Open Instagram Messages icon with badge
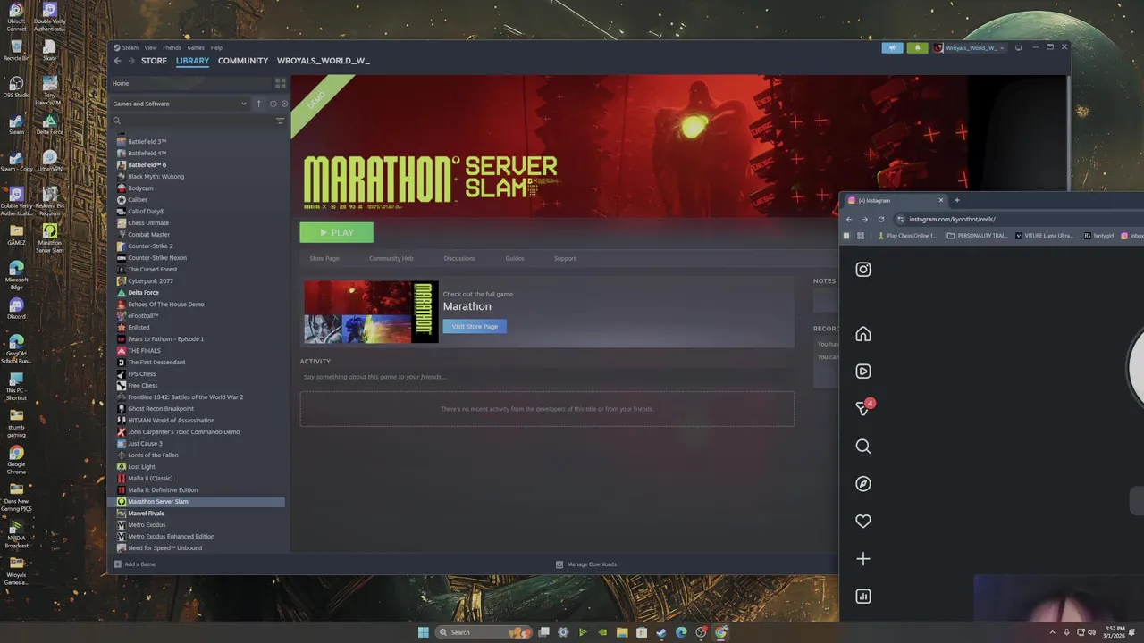Viewport: 1144px width, 643px height. tap(863, 408)
